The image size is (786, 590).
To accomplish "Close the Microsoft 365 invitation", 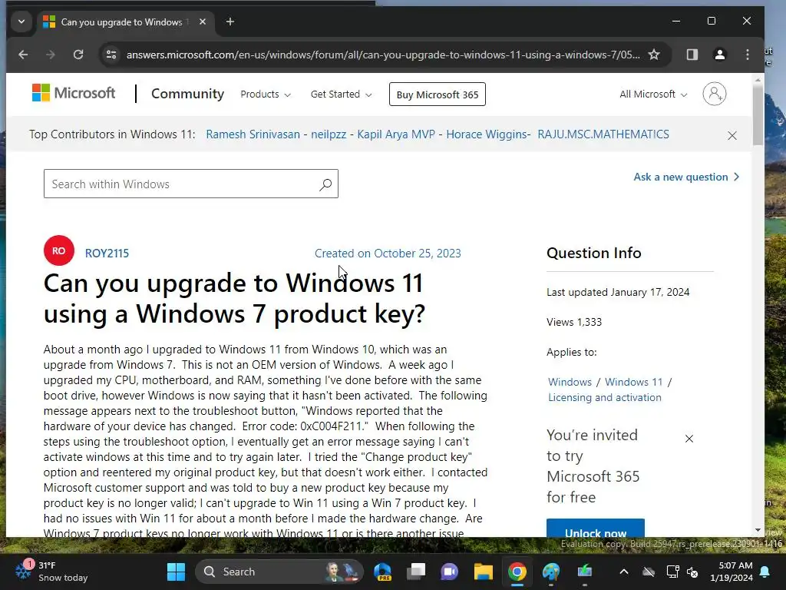I will [x=689, y=439].
